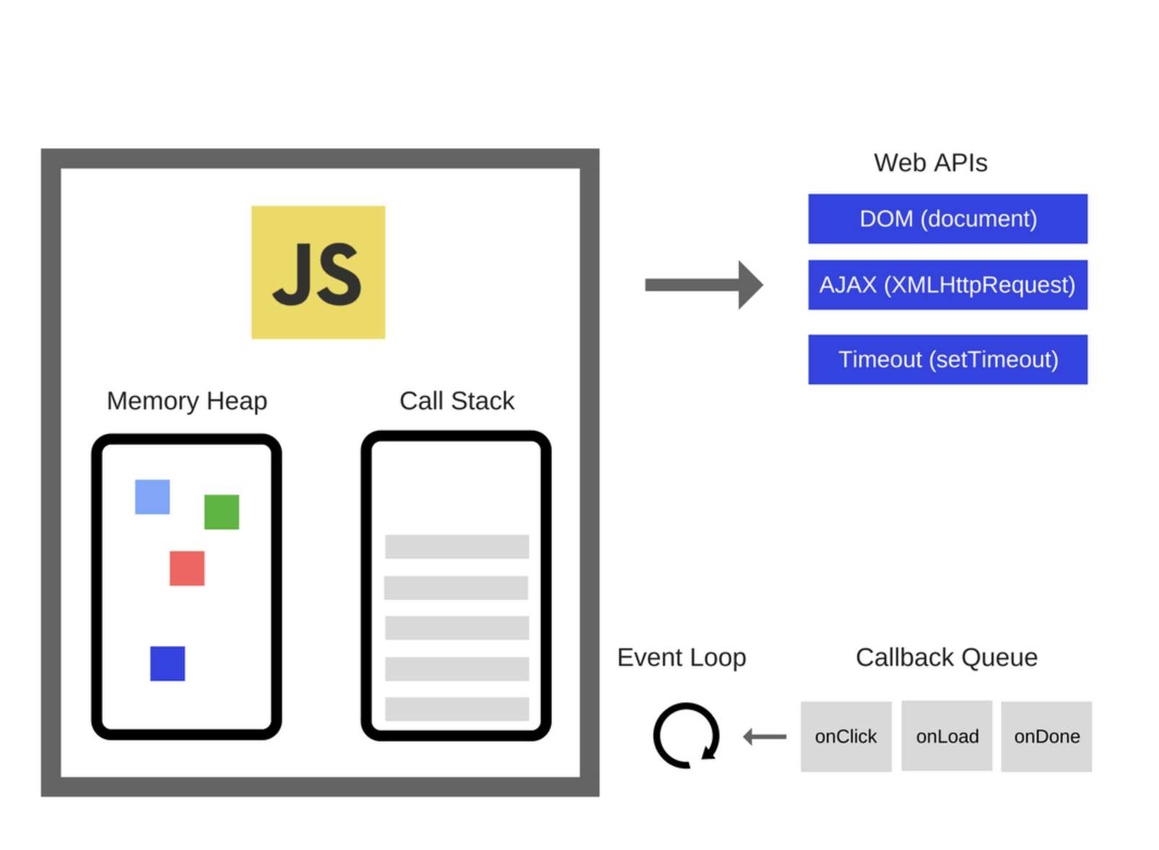
Task: Select the green square in Memory Heap
Action: pos(222,512)
